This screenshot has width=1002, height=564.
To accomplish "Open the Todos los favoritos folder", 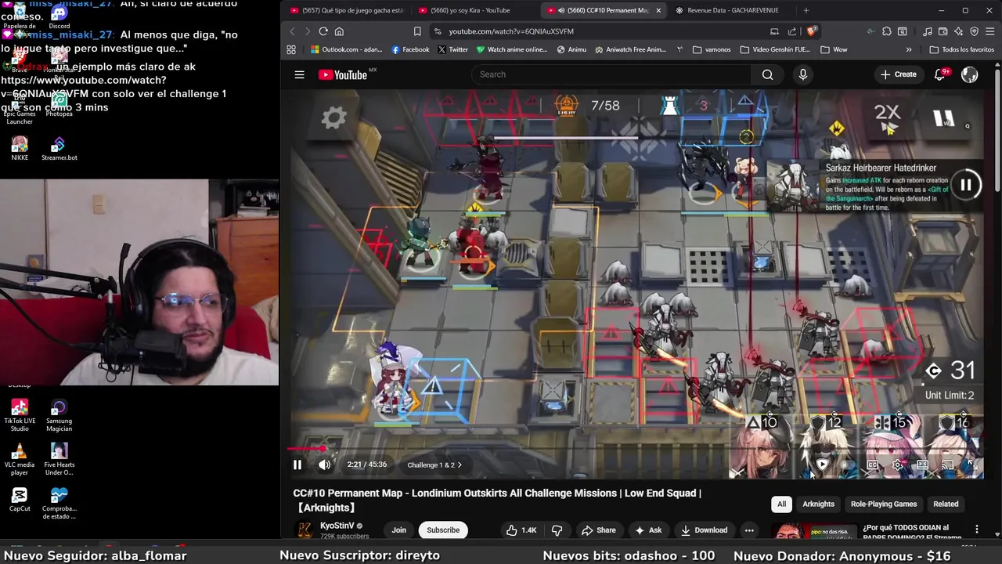I will click(x=961, y=49).
